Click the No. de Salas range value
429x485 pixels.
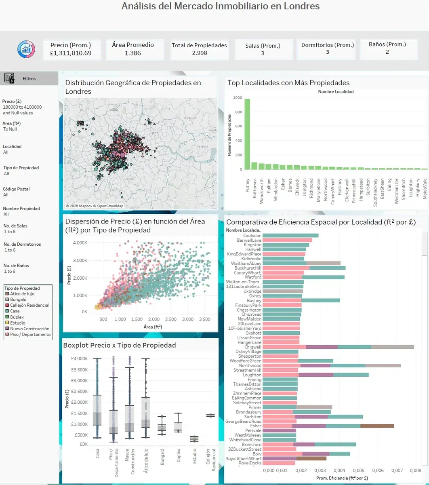click(x=10, y=232)
